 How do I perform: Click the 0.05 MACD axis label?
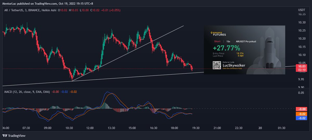pyautogui.click(x=301, y=93)
